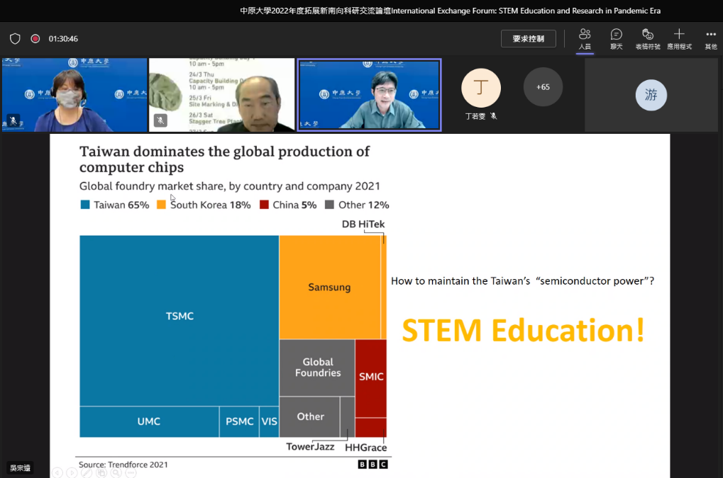Select the bald man's video tile
This screenshot has width=723, height=478.
coord(221,95)
